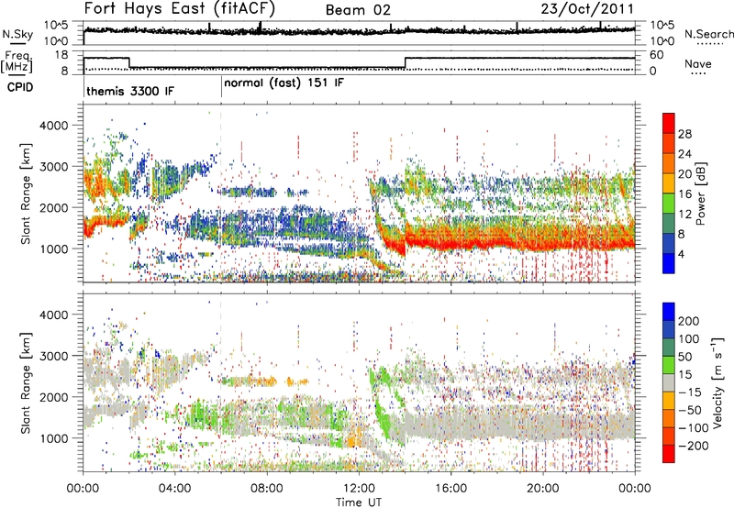Click the '200' tick on Velocity colorbar
This screenshot has height=508, width=734.
coord(689,321)
